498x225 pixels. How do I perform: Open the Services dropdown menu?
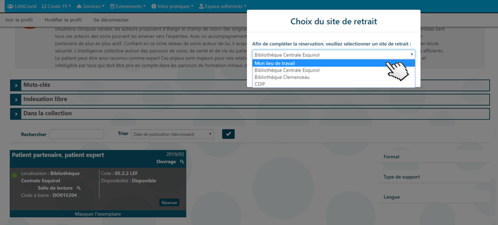tap(90, 6)
